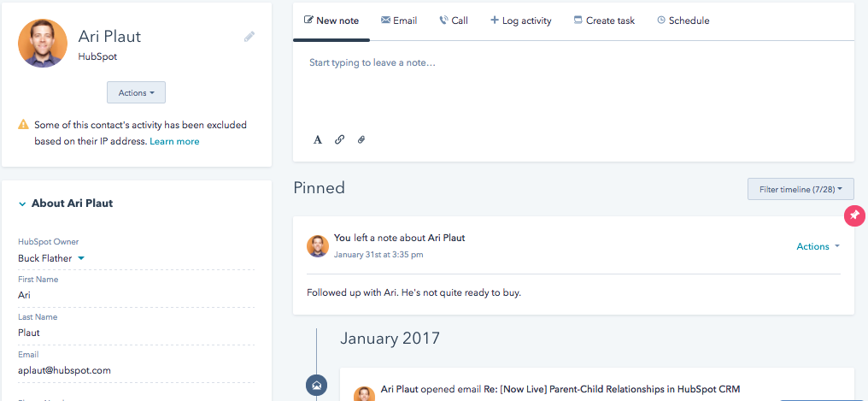The image size is (868, 401).
Task: Unpin the note using the red pin icon
Action: tap(854, 215)
